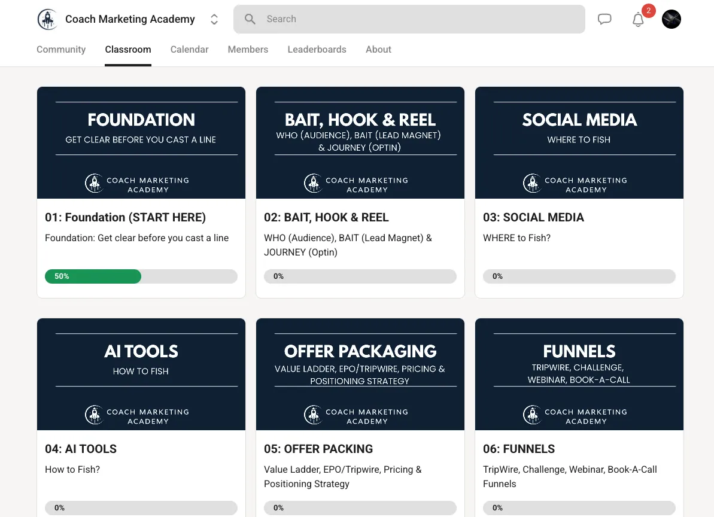Open the 01: Foundation (START HERE) course title

125,218
